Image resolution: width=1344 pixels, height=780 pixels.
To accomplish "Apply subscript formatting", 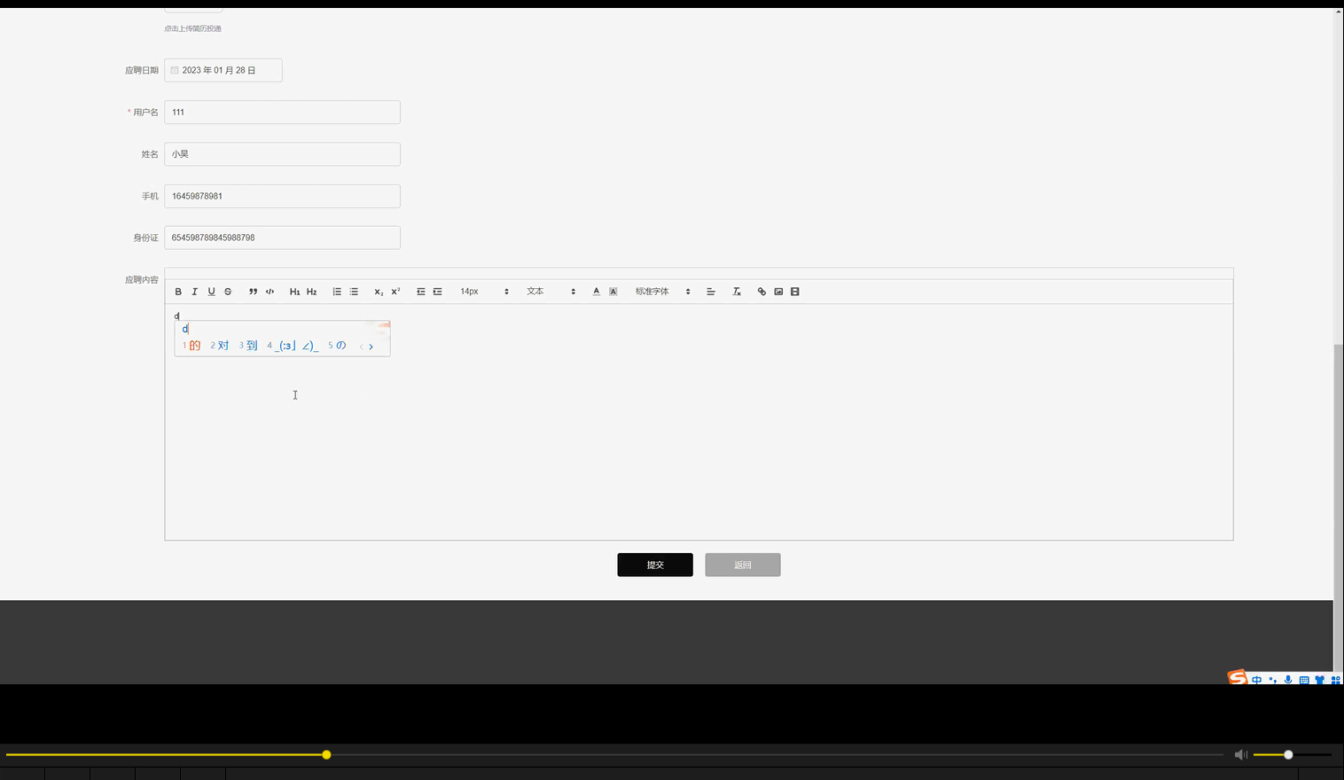I will [379, 292].
